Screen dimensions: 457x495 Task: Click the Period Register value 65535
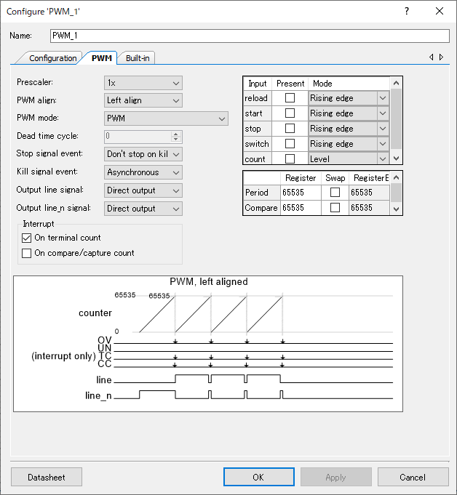(x=301, y=192)
